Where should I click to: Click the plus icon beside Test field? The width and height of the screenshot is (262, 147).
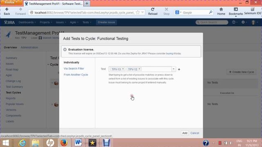pos(179,69)
